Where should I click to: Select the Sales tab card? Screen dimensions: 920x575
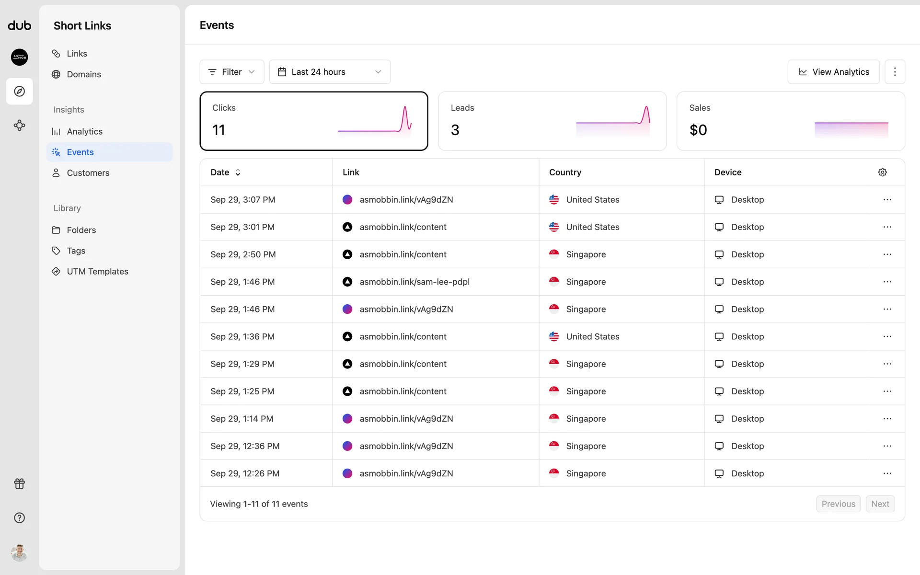click(x=790, y=121)
